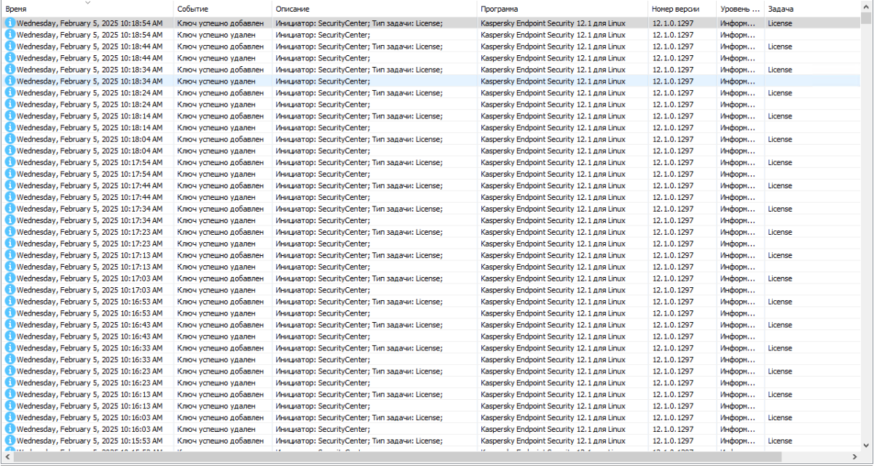Screen dimensions: 874x466
Task: Click 'Ключ успешно добавлен' text at 10:16:43
Action: click(x=220, y=325)
